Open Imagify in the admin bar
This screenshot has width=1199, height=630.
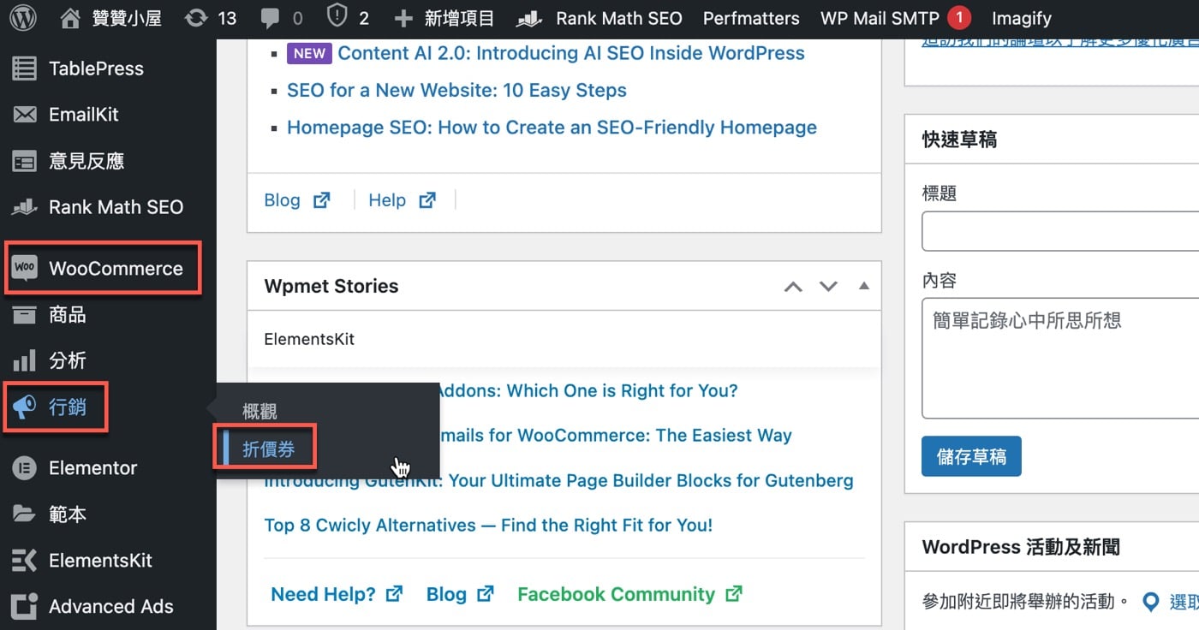(1022, 18)
